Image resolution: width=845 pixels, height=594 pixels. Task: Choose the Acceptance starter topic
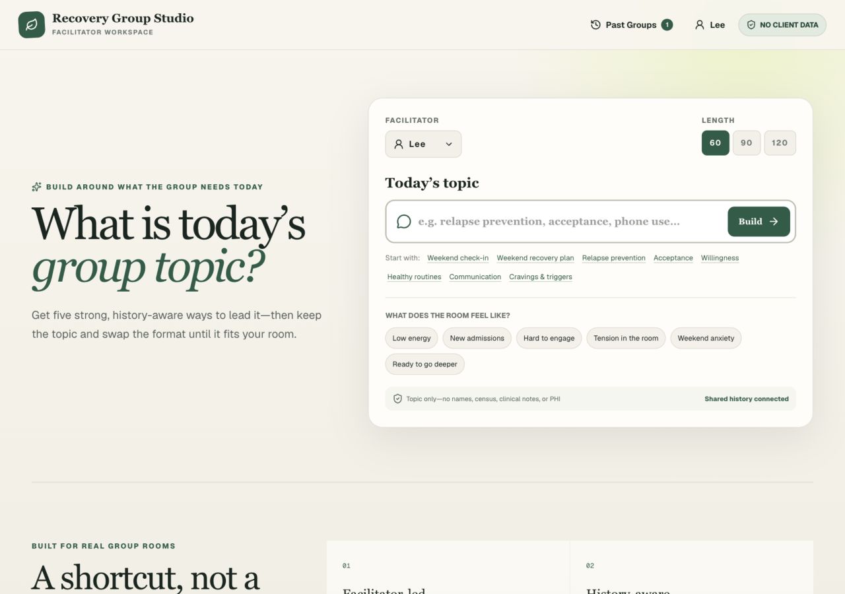click(x=673, y=258)
